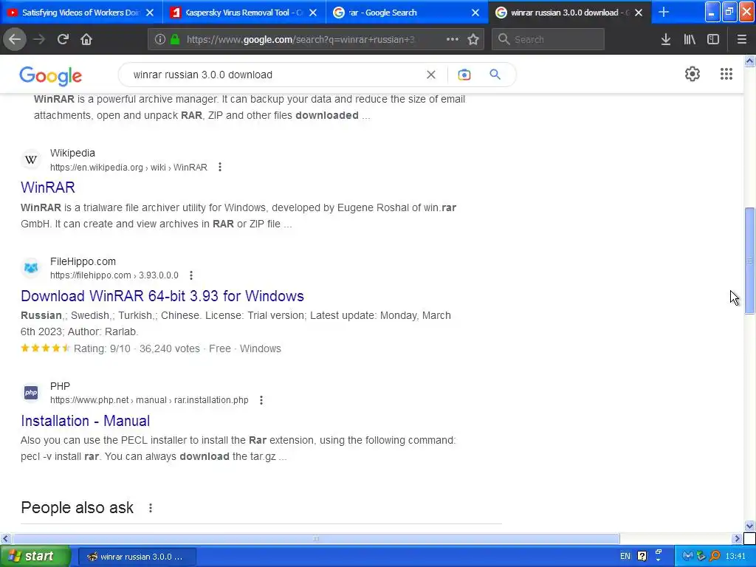Open FileHippo result three-dot options

(x=191, y=275)
